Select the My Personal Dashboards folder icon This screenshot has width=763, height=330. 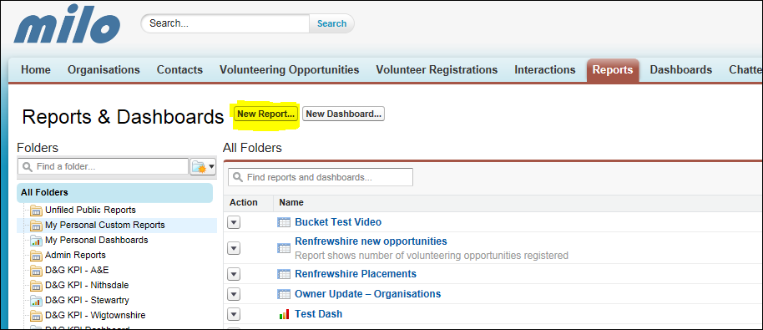pos(36,241)
